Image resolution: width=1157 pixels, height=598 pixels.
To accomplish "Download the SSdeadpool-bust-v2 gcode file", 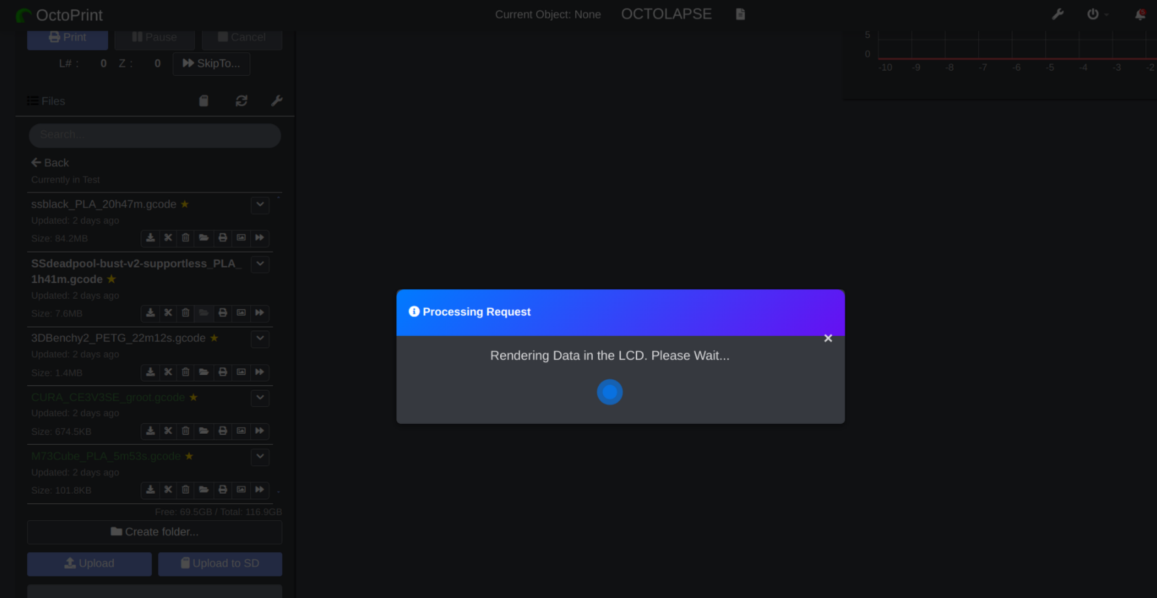I will click(x=151, y=313).
